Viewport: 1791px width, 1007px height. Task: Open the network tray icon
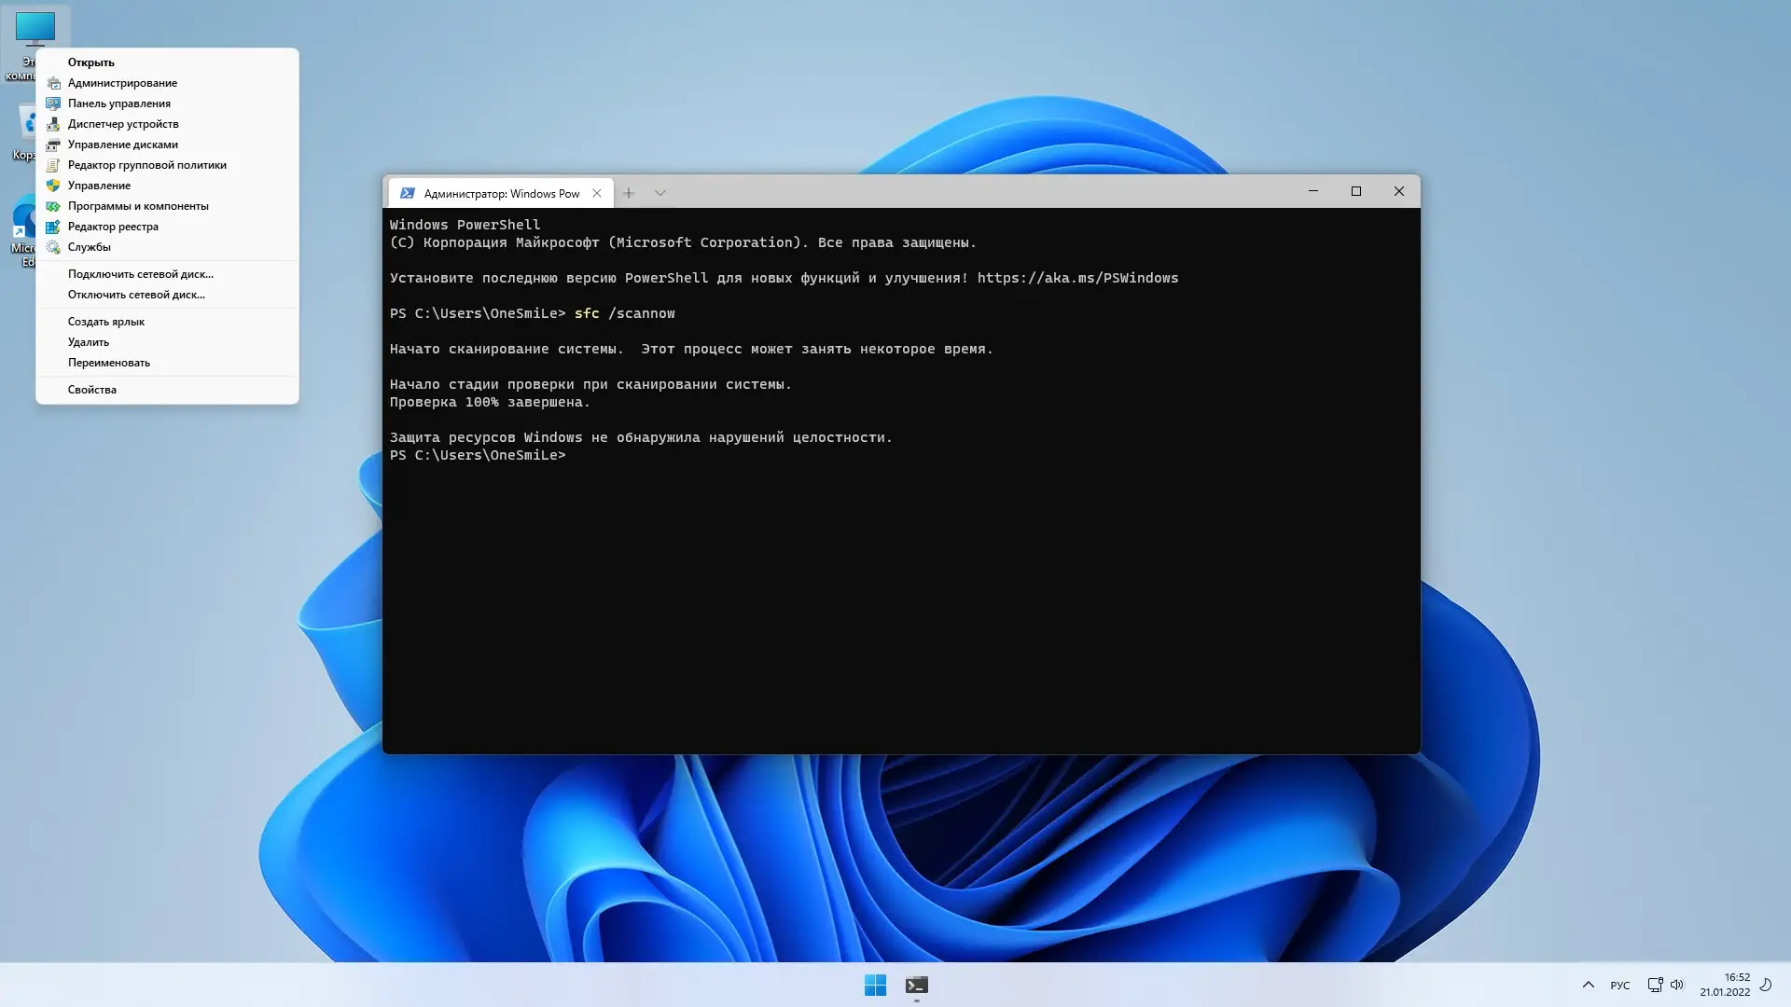(1655, 985)
